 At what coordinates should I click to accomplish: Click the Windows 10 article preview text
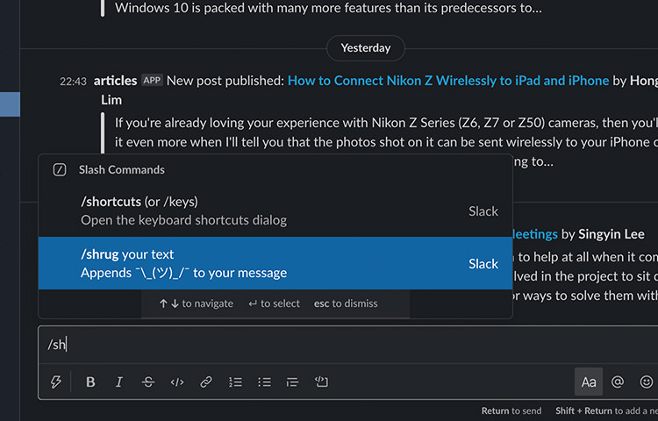(328, 8)
